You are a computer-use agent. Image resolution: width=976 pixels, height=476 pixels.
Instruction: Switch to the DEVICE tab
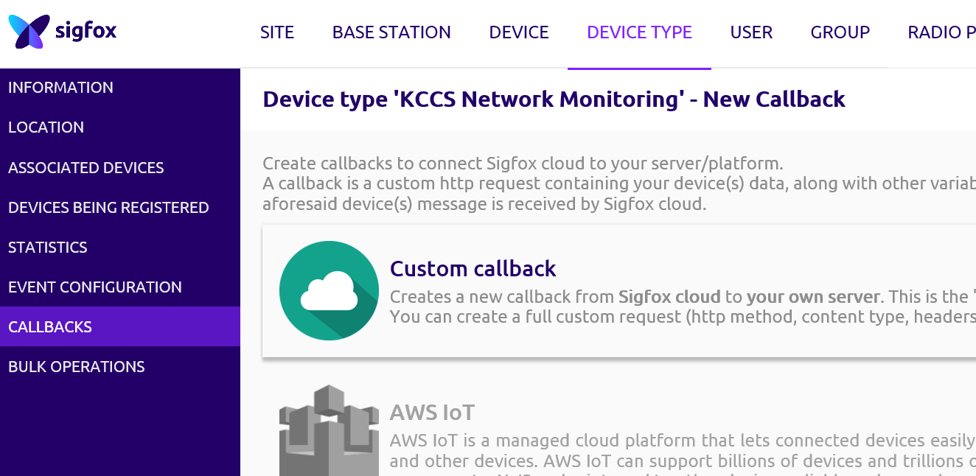[519, 32]
